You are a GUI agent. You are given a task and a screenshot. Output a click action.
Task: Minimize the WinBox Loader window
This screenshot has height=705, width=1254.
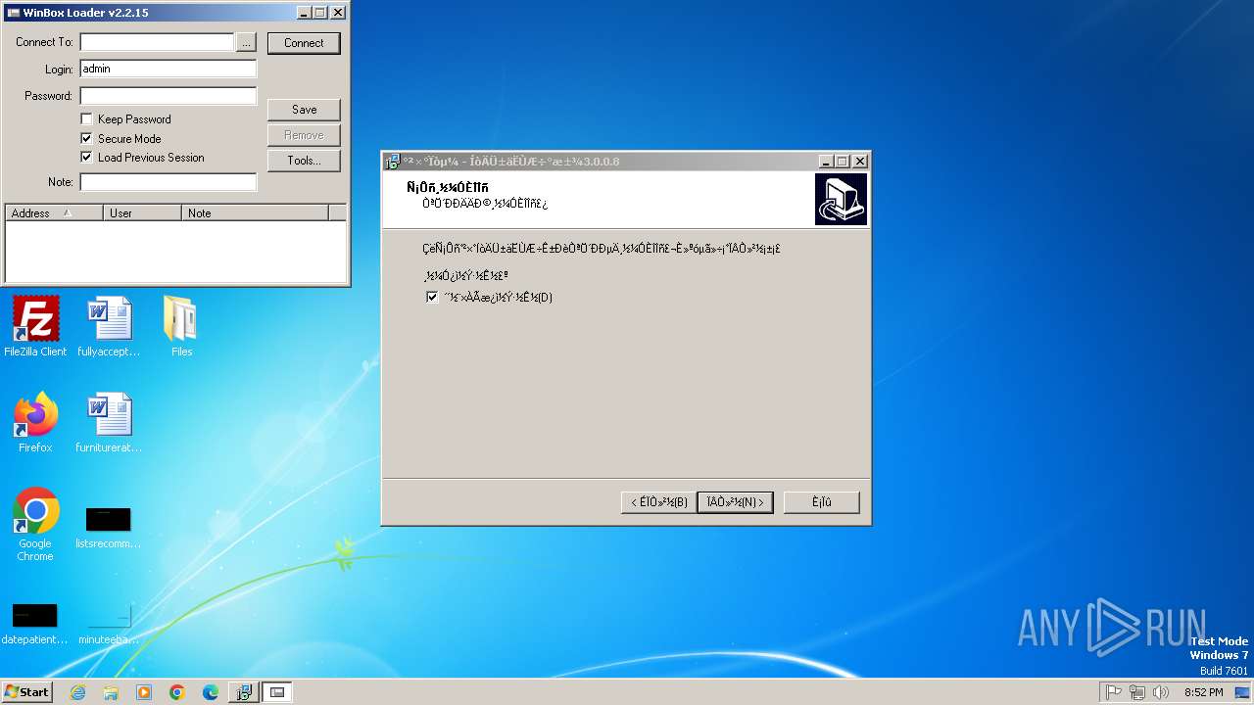tap(304, 13)
